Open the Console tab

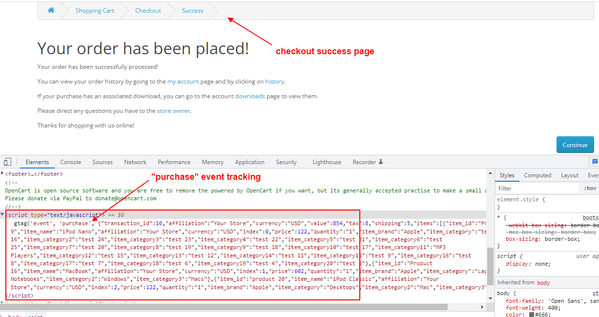point(71,162)
